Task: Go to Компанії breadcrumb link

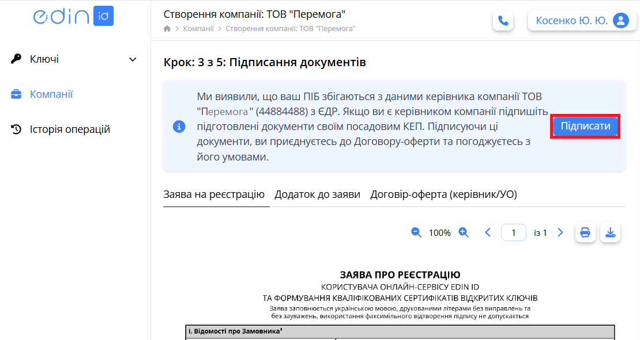Action: pos(198,29)
